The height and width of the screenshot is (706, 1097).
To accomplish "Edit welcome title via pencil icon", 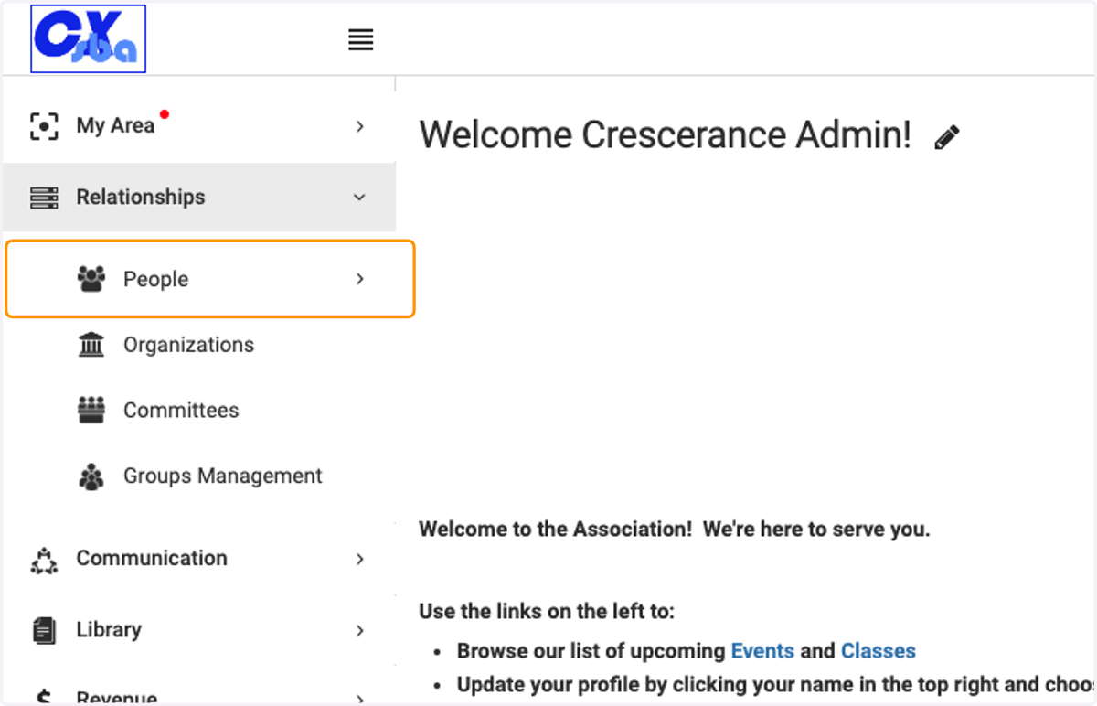I will (947, 137).
